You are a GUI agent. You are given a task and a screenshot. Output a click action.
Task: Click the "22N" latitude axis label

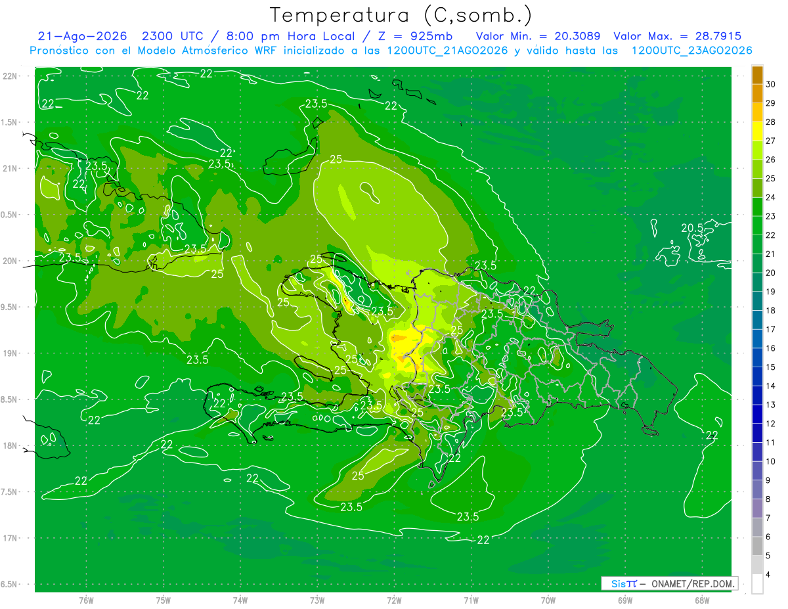pyautogui.click(x=11, y=76)
